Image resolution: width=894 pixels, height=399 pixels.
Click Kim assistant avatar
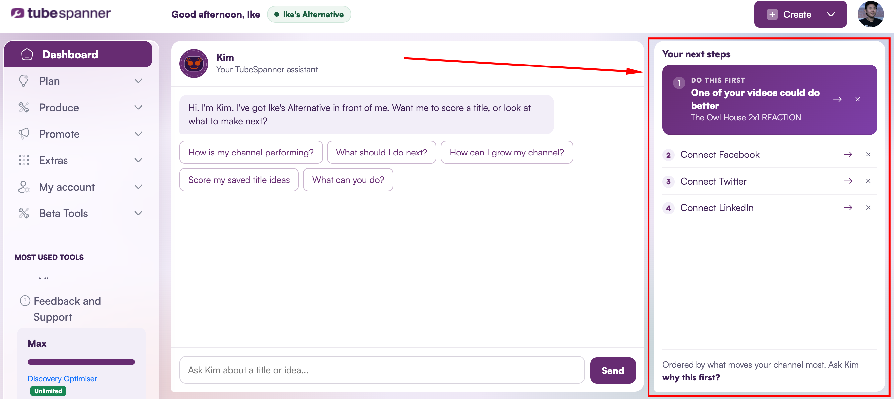[194, 64]
